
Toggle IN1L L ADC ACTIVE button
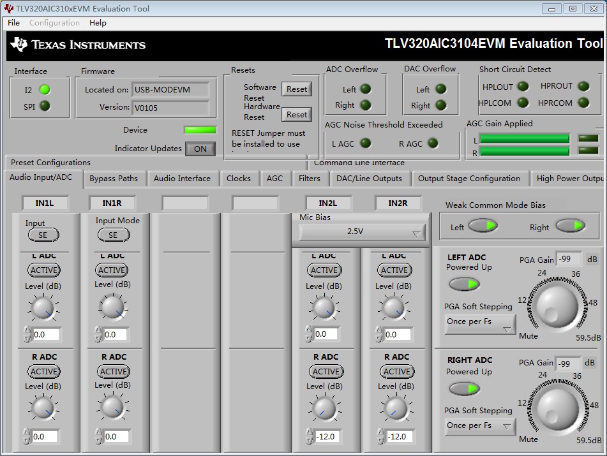point(44,270)
